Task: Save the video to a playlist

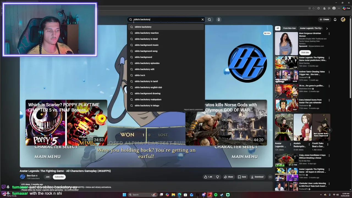Action: click(242, 177)
